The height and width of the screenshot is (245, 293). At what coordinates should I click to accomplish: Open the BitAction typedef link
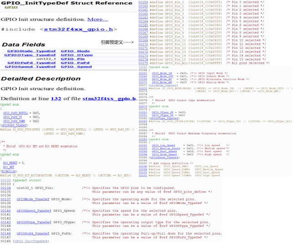pos(9,171)
